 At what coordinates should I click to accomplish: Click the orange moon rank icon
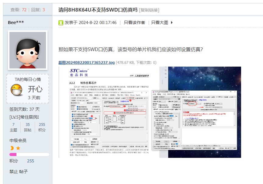pos(12,148)
